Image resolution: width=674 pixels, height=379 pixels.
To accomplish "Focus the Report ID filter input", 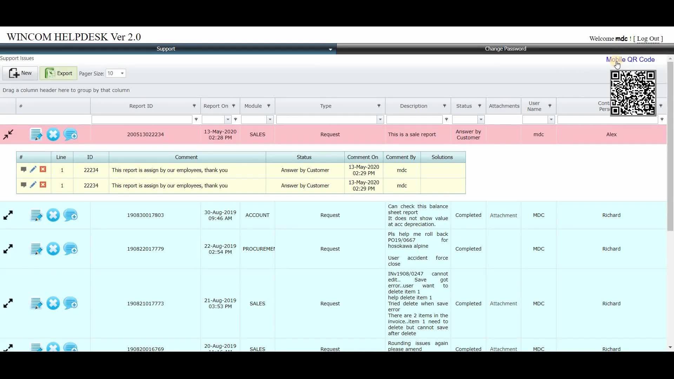I will click(x=142, y=120).
